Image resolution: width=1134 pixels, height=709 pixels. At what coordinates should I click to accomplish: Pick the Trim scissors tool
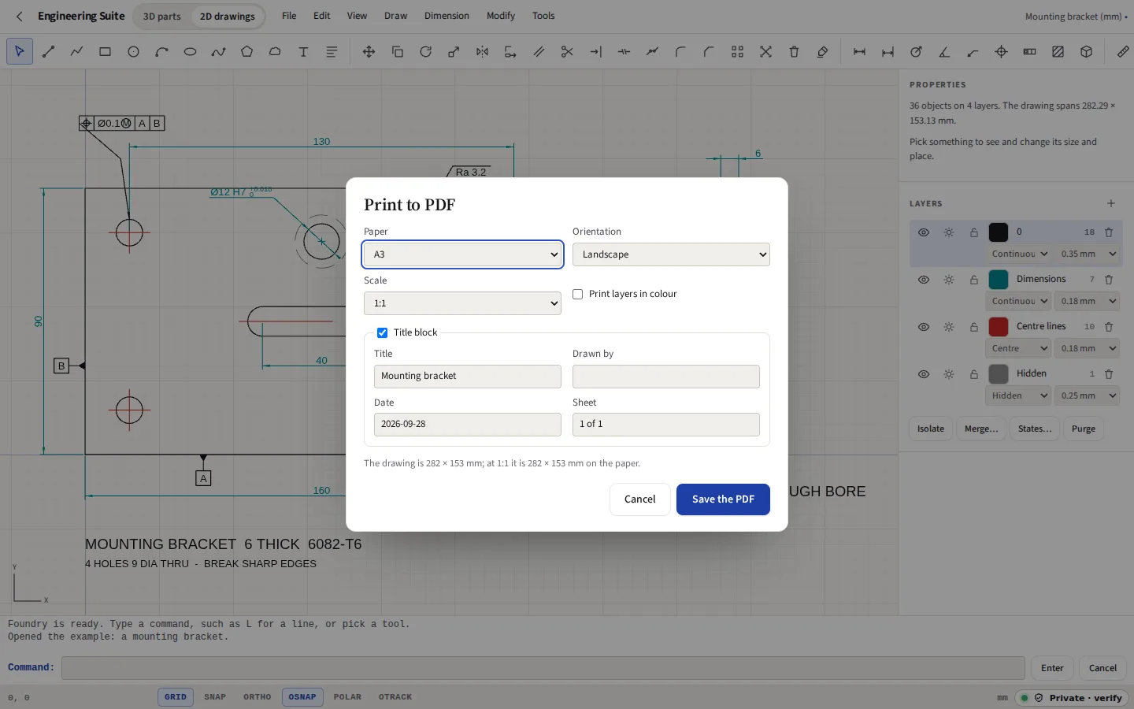coord(567,52)
